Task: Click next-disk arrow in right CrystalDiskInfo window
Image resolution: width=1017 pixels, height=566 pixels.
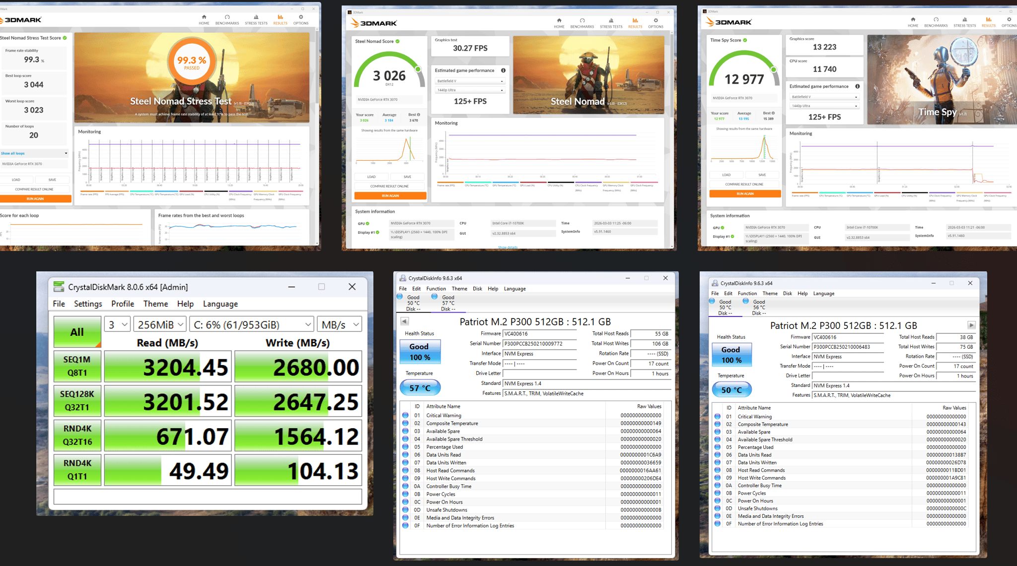Action: [x=971, y=325]
